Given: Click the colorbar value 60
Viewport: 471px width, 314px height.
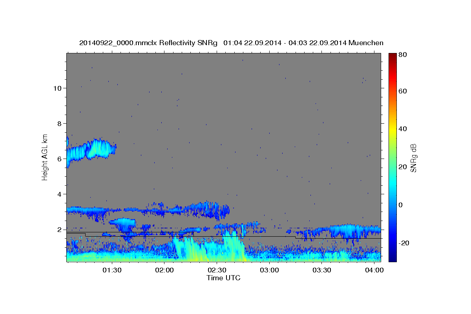Looking at the screenshot, I should point(402,91).
